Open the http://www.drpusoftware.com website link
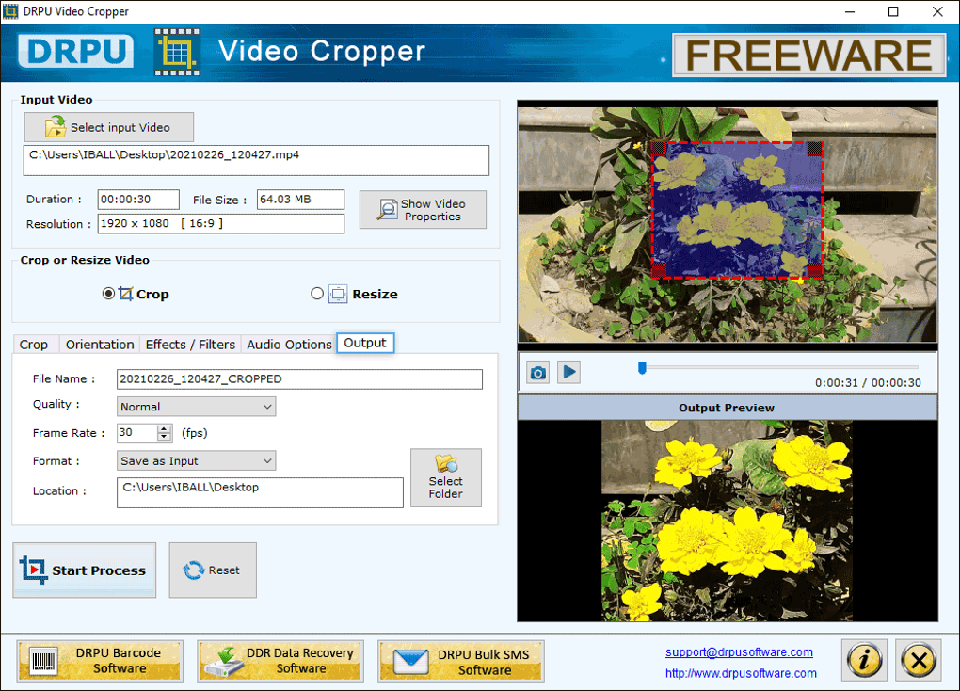Screen dimensions: 960x691 [741, 673]
